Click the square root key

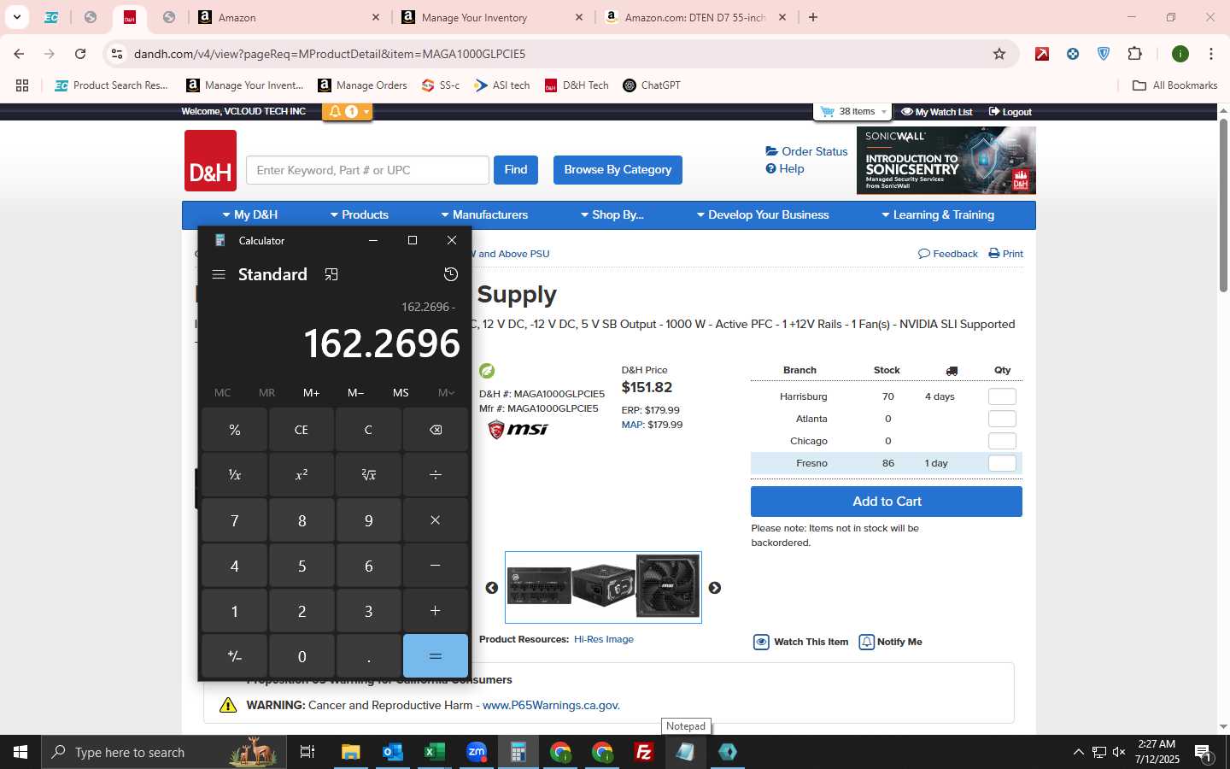[x=368, y=475]
